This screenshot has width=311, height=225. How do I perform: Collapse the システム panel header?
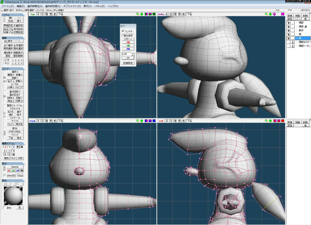click(x=13, y=15)
